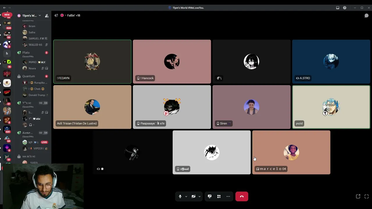Invite people to the server
372x209 pixels.
point(47,16)
